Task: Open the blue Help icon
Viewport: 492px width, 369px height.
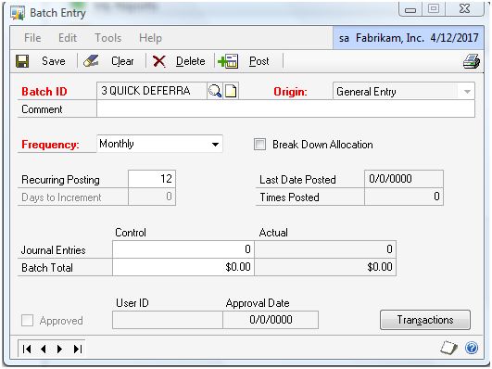Action: click(x=472, y=348)
